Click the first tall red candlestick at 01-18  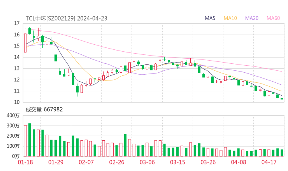click(25, 43)
